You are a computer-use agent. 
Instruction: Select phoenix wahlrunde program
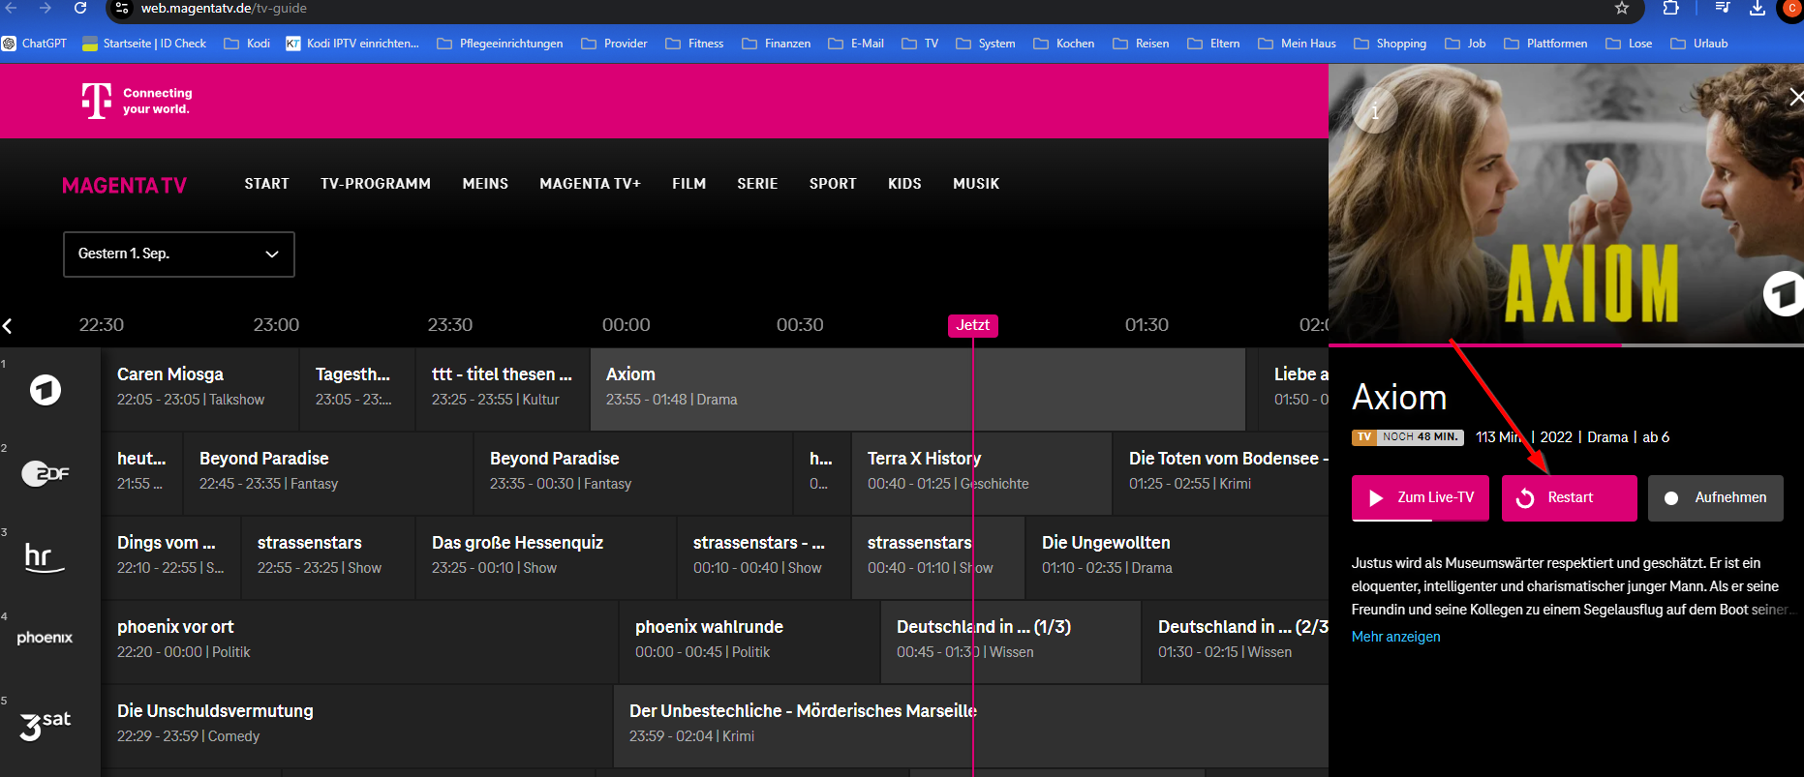click(x=749, y=642)
